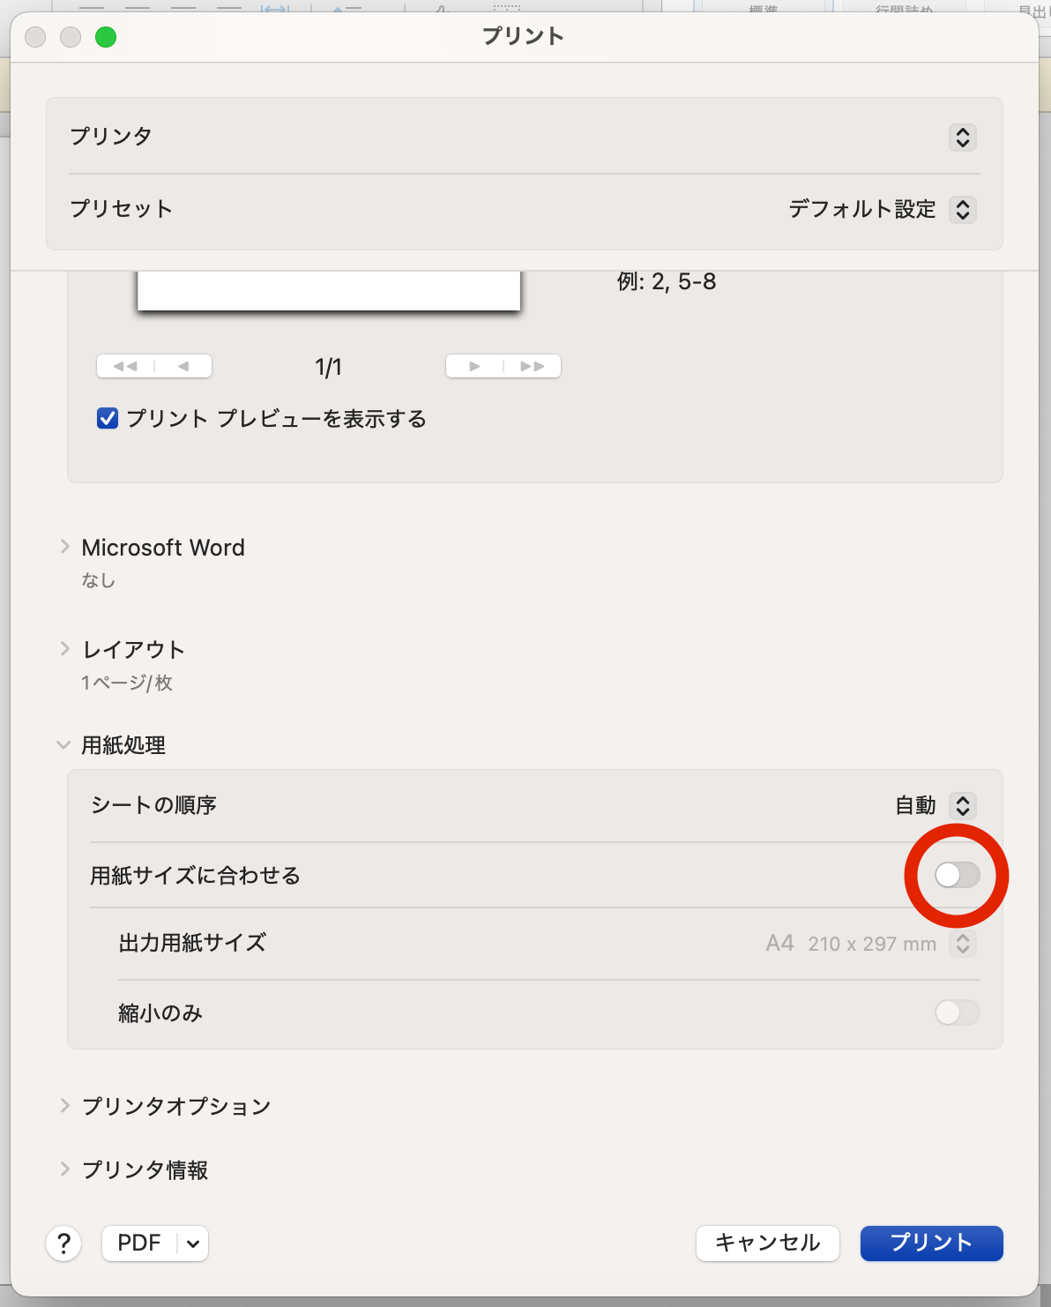Uncheck プリント プレビューを表示する checkbox
The width and height of the screenshot is (1051, 1307).
click(x=108, y=418)
